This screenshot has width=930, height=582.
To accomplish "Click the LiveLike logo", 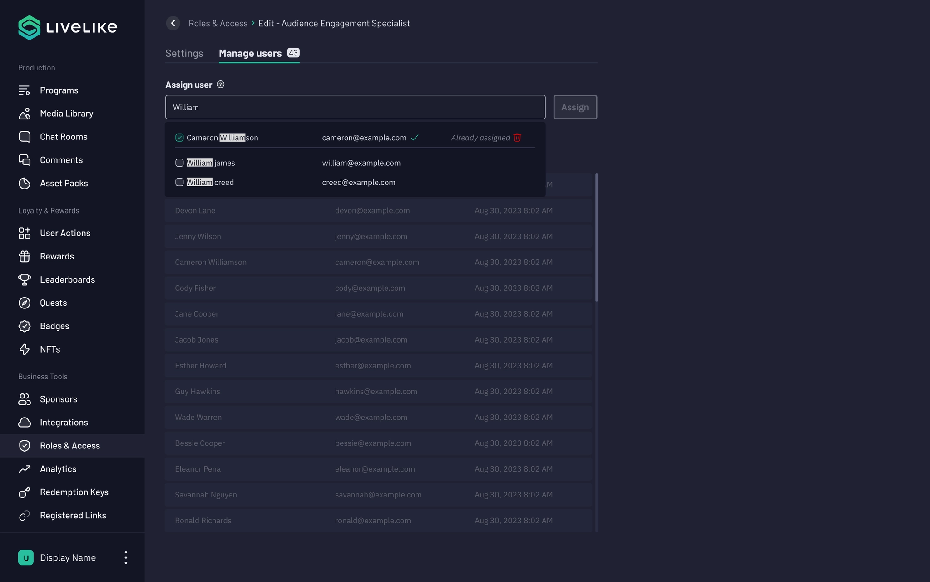I will click(68, 27).
